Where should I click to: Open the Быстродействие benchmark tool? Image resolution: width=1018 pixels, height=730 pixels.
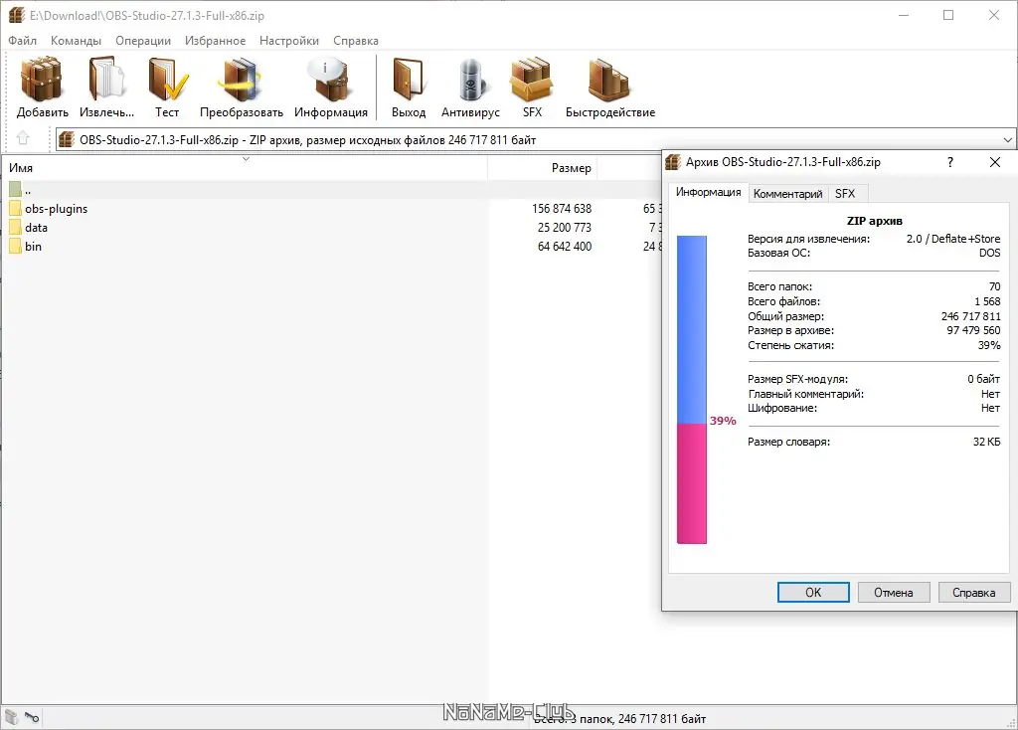pyautogui.click(x=609, y=88)
